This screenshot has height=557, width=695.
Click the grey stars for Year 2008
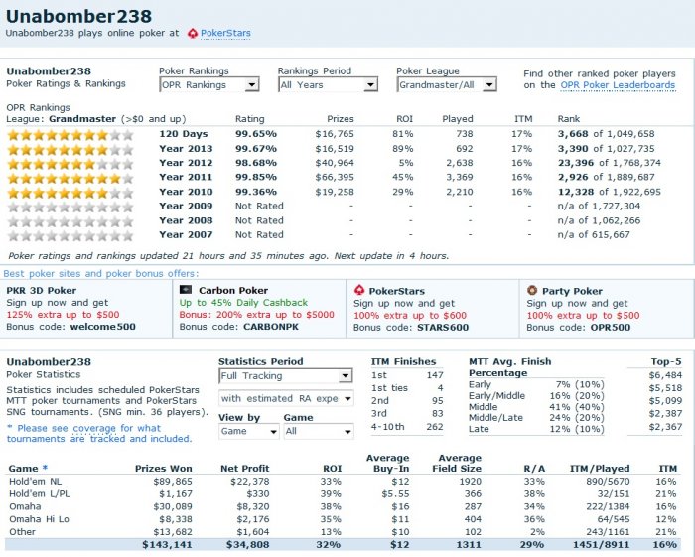point(70,221)
